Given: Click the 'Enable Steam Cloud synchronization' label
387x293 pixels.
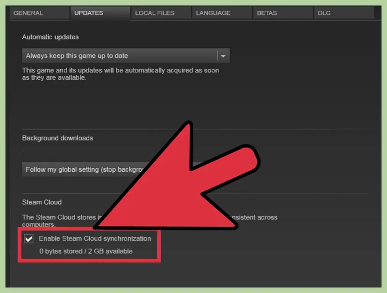Looking at the screenshot, I should [x=95, y=238].
